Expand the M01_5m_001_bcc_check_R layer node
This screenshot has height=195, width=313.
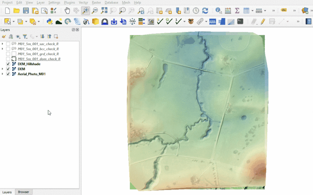pyautogui.click(x=3, y=49)
